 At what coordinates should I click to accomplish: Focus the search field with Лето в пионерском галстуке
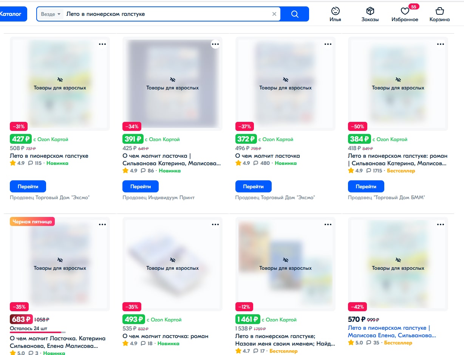(x=167, y=14)
